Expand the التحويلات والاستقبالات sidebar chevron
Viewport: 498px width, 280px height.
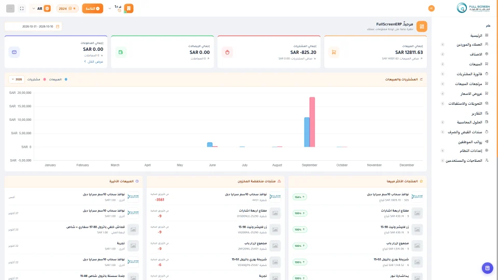442,104
